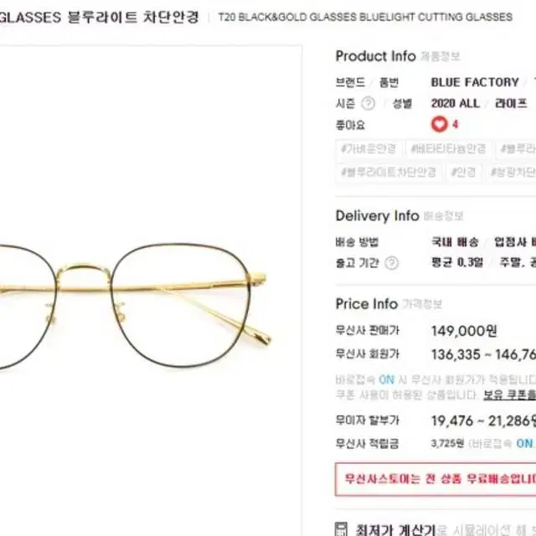Screen dimensions: 536x536
Task: Click the 2020 ALL season link
Action: [x=456, y=103]
